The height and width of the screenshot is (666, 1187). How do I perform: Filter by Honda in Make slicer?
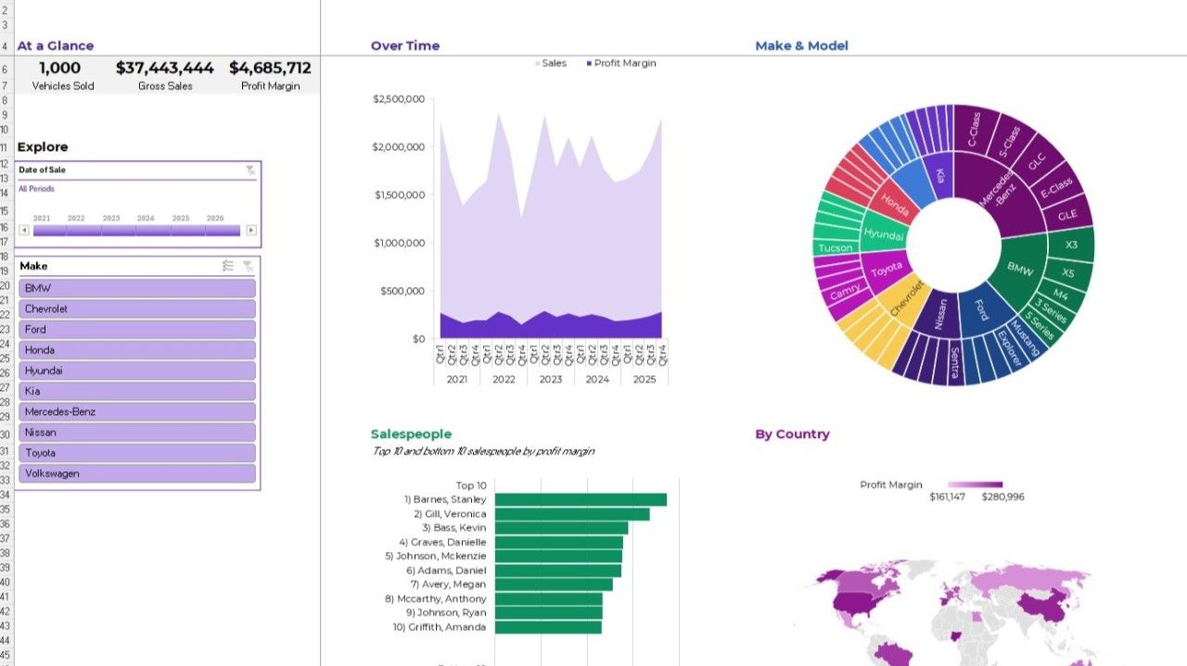[137, 350]
